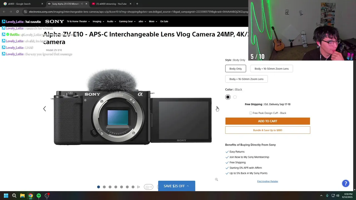Advance to the next product image arrow

[x=217, y=109]
